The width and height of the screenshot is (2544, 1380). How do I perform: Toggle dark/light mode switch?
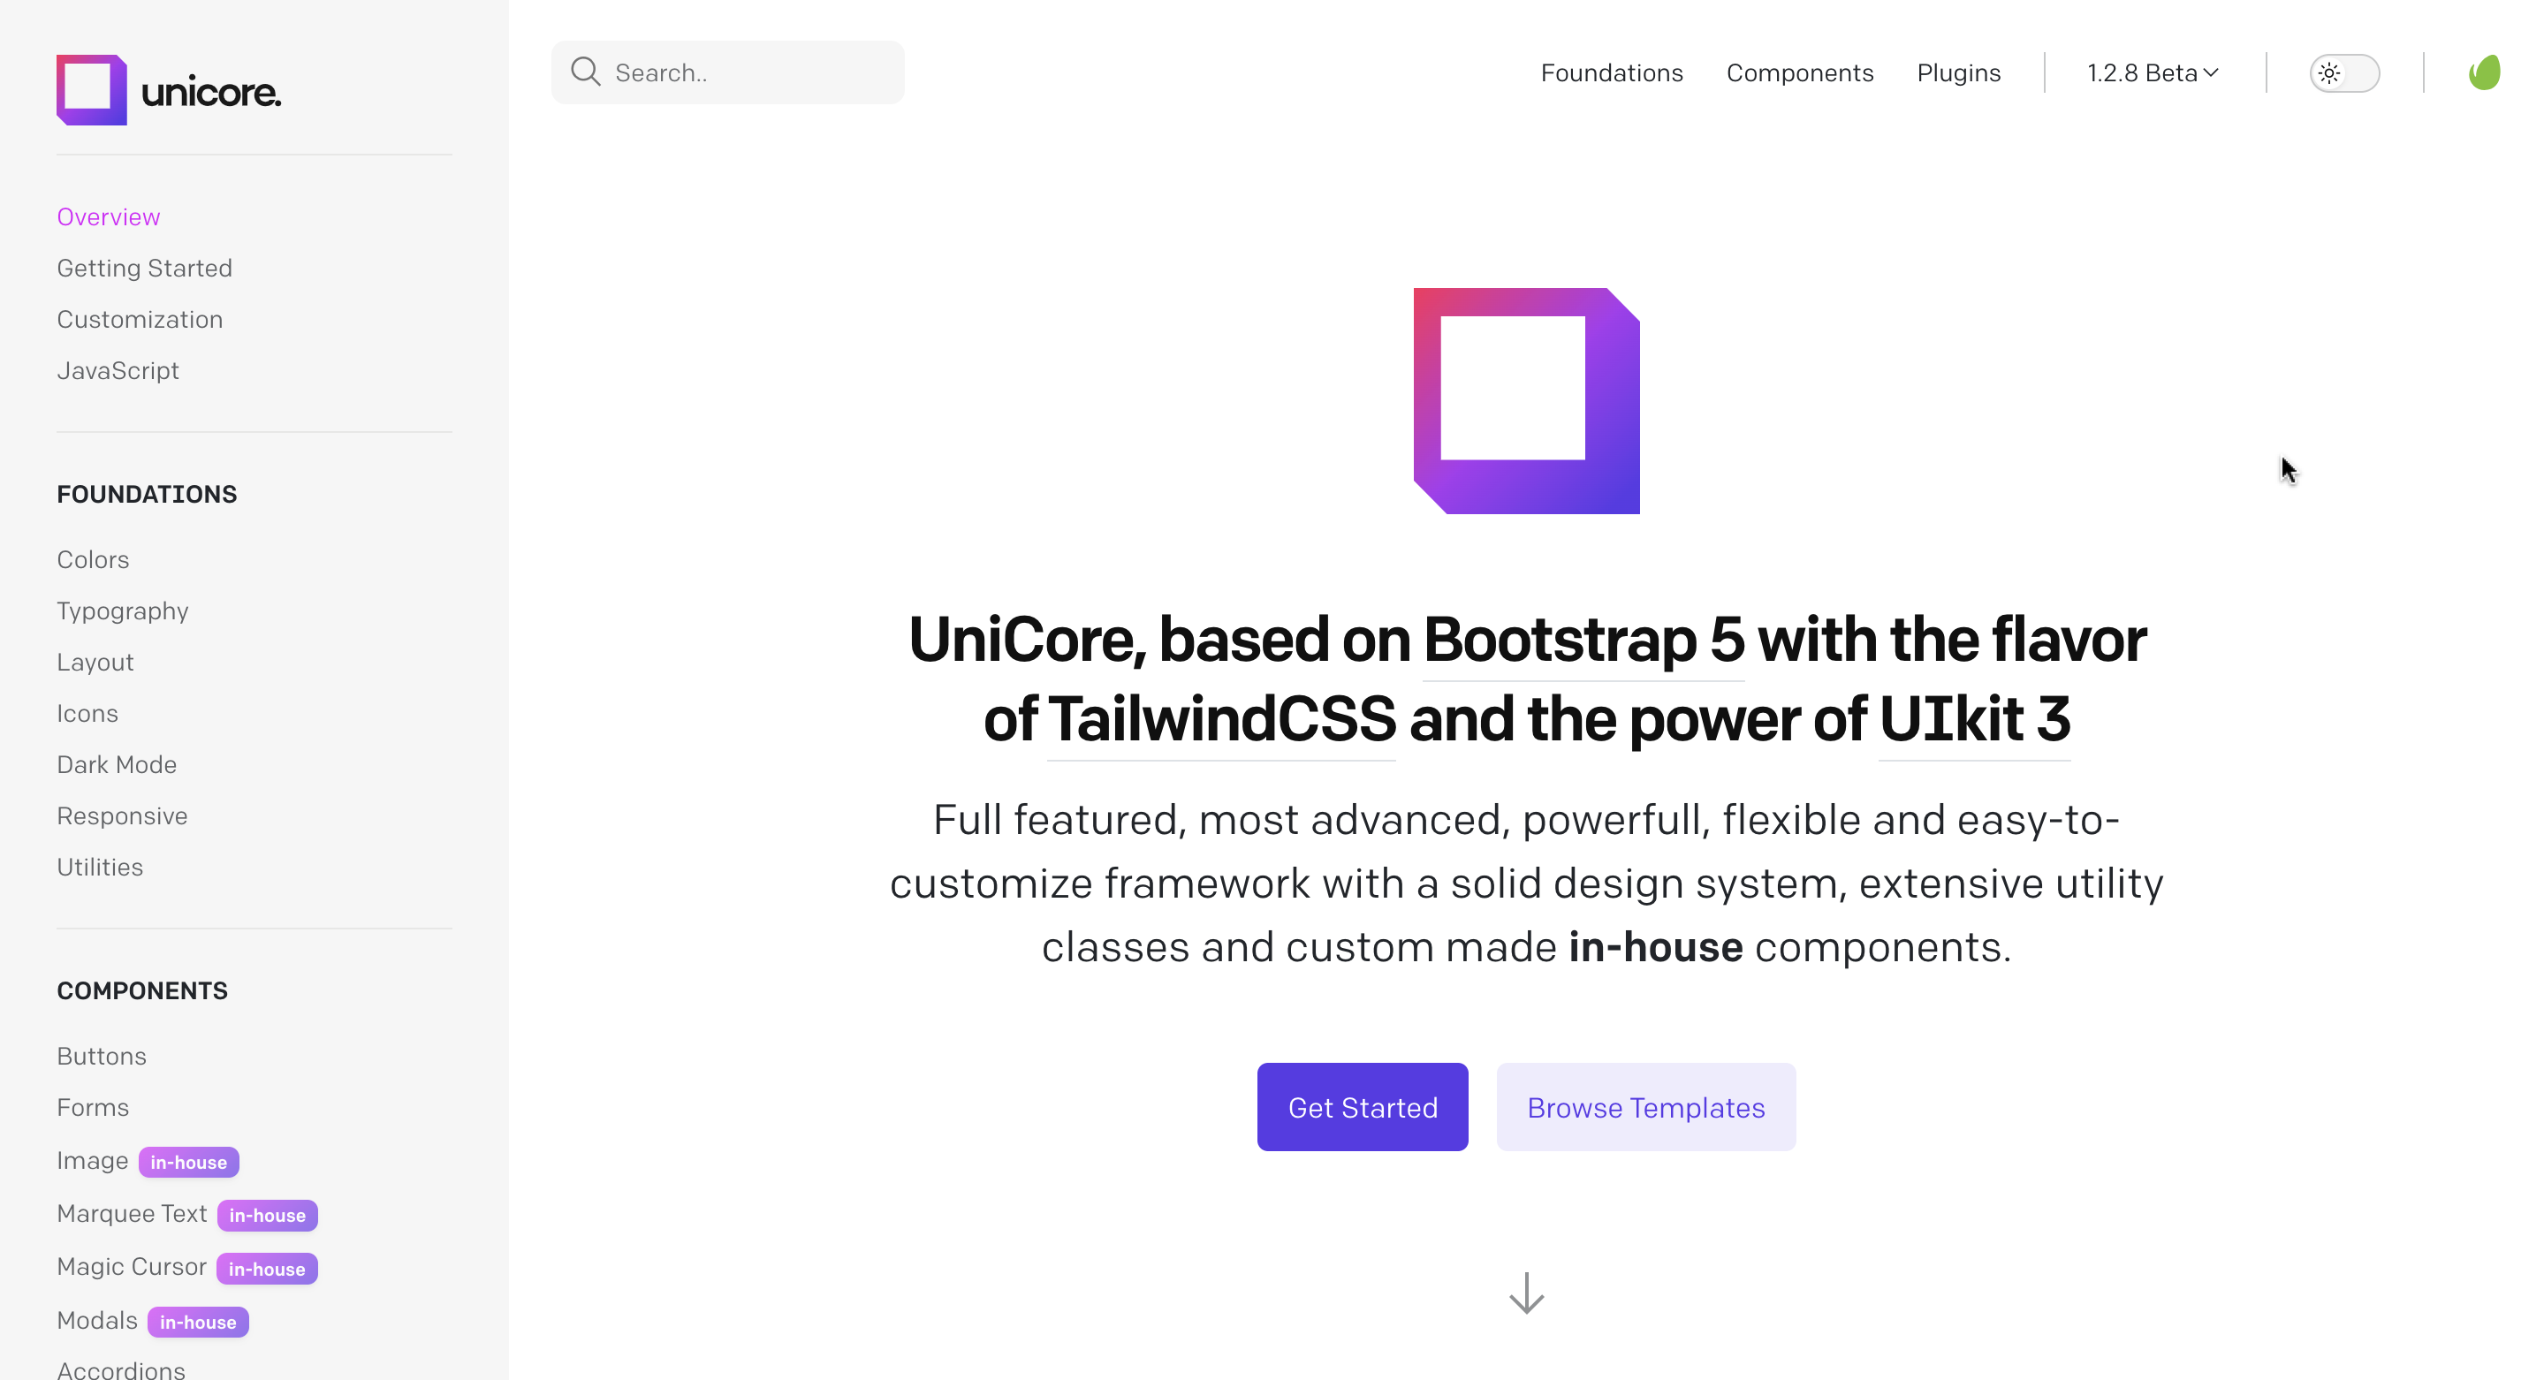(2345, 72)
